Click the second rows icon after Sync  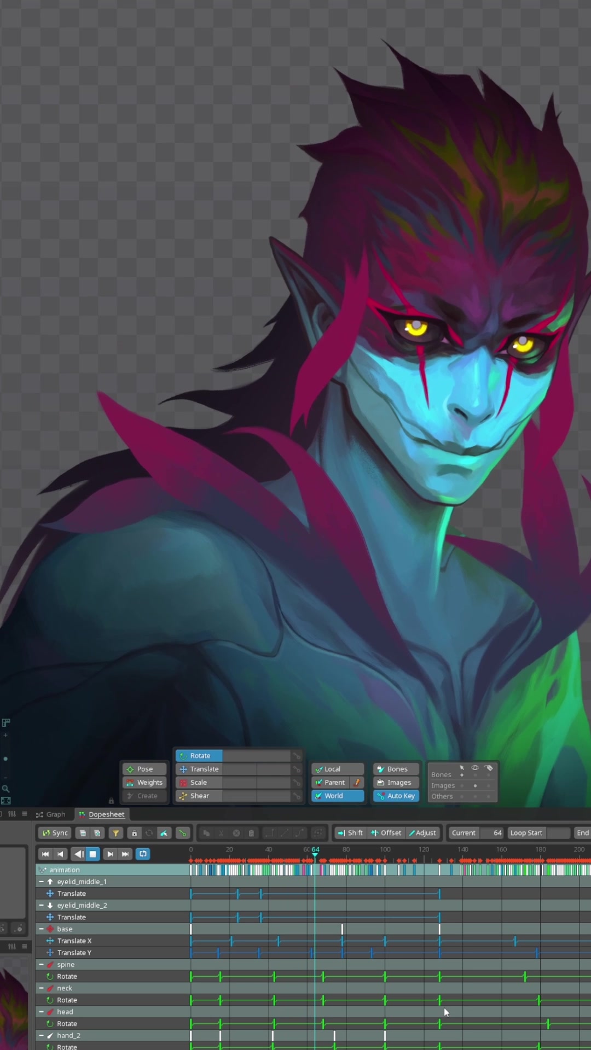(x=97, y=833)
